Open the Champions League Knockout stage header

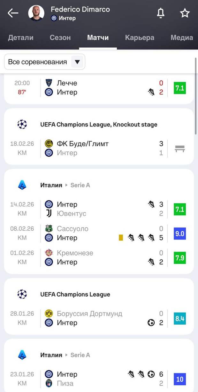point(99,124)
